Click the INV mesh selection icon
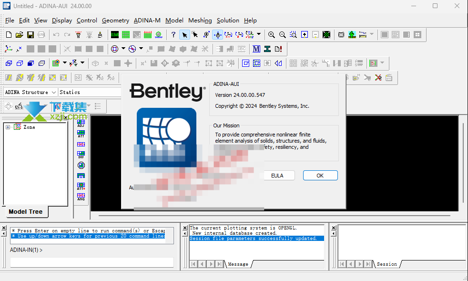Image resolution: width=468 pixels, height=281 pixels. coord(81,155)
